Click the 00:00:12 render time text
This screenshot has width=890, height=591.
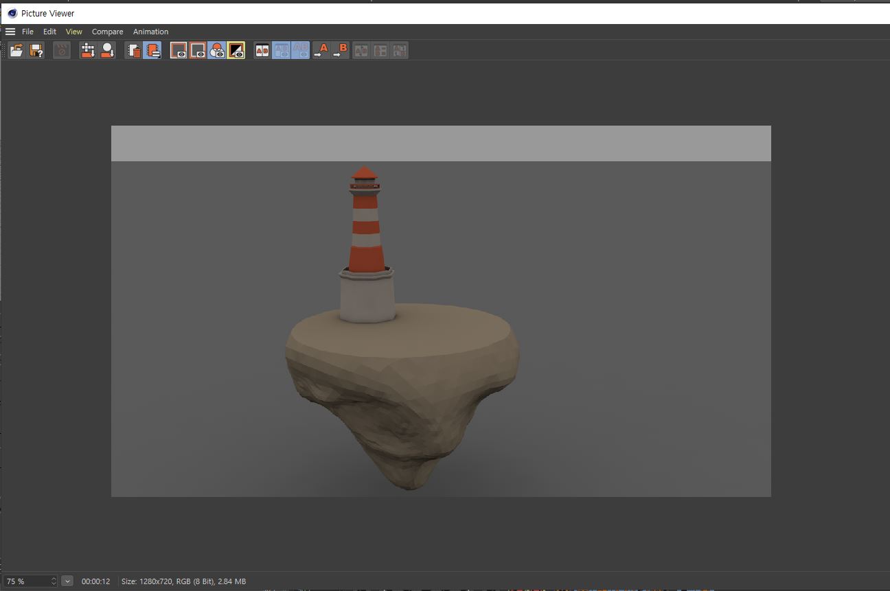click(x=95, y=581)
